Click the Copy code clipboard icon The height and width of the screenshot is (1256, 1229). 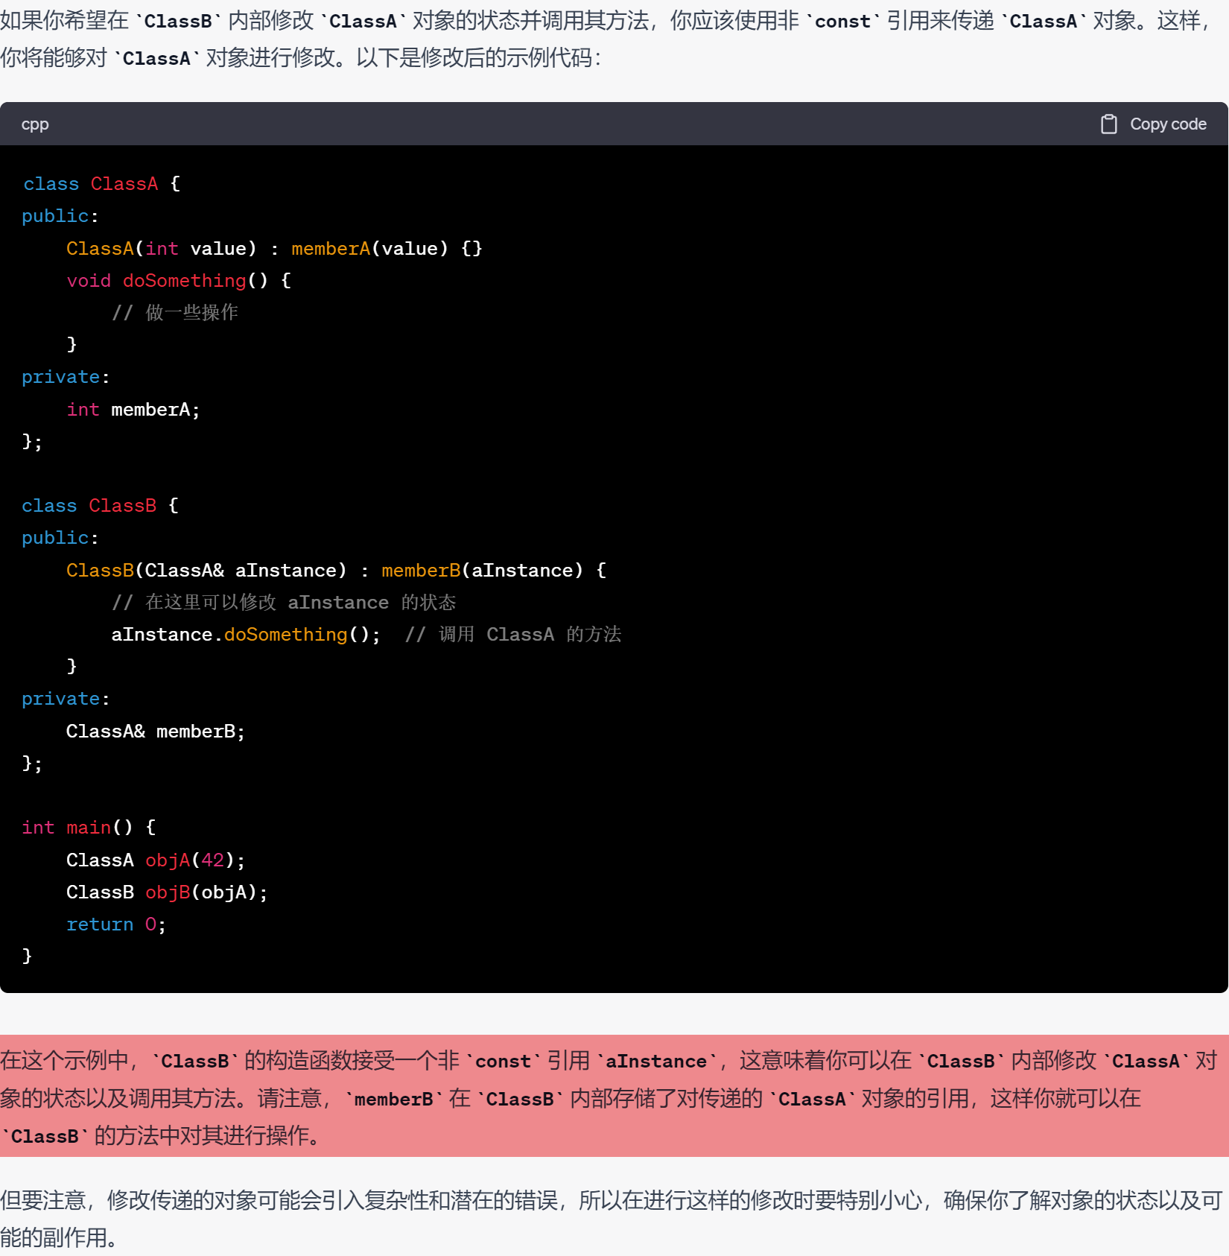point(1108,124)
